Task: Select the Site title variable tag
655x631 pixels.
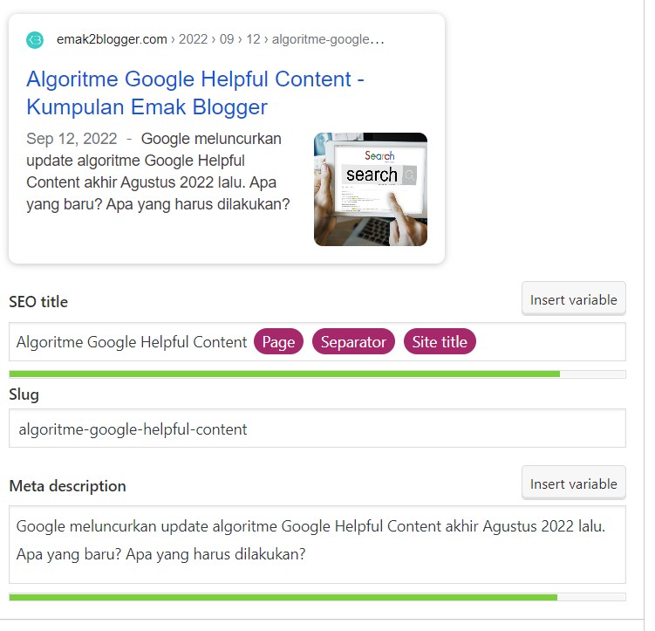Action: point(440,342)
